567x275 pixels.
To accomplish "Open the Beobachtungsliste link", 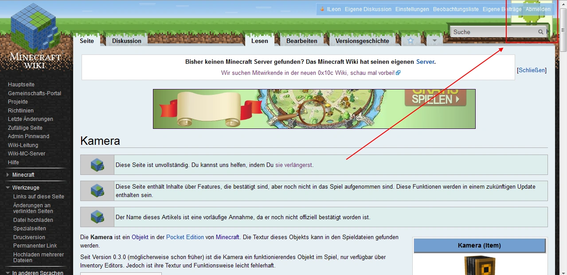I will tap(456, 9).
